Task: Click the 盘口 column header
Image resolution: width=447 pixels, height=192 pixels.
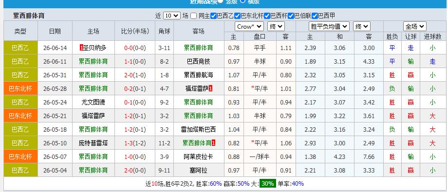Action: pyautogui.click(x=260, y=36)
